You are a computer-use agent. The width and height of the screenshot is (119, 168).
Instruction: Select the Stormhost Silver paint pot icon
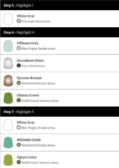coord(8,63)
